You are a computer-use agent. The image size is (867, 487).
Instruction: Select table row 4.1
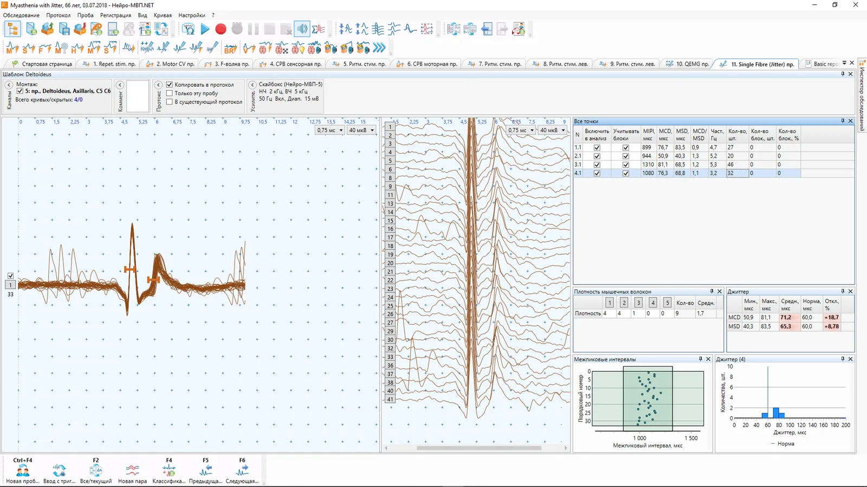714,174
